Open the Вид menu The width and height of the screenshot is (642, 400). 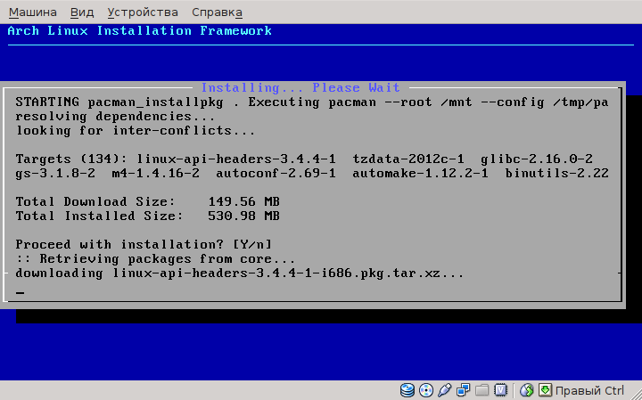click(82, 12)
